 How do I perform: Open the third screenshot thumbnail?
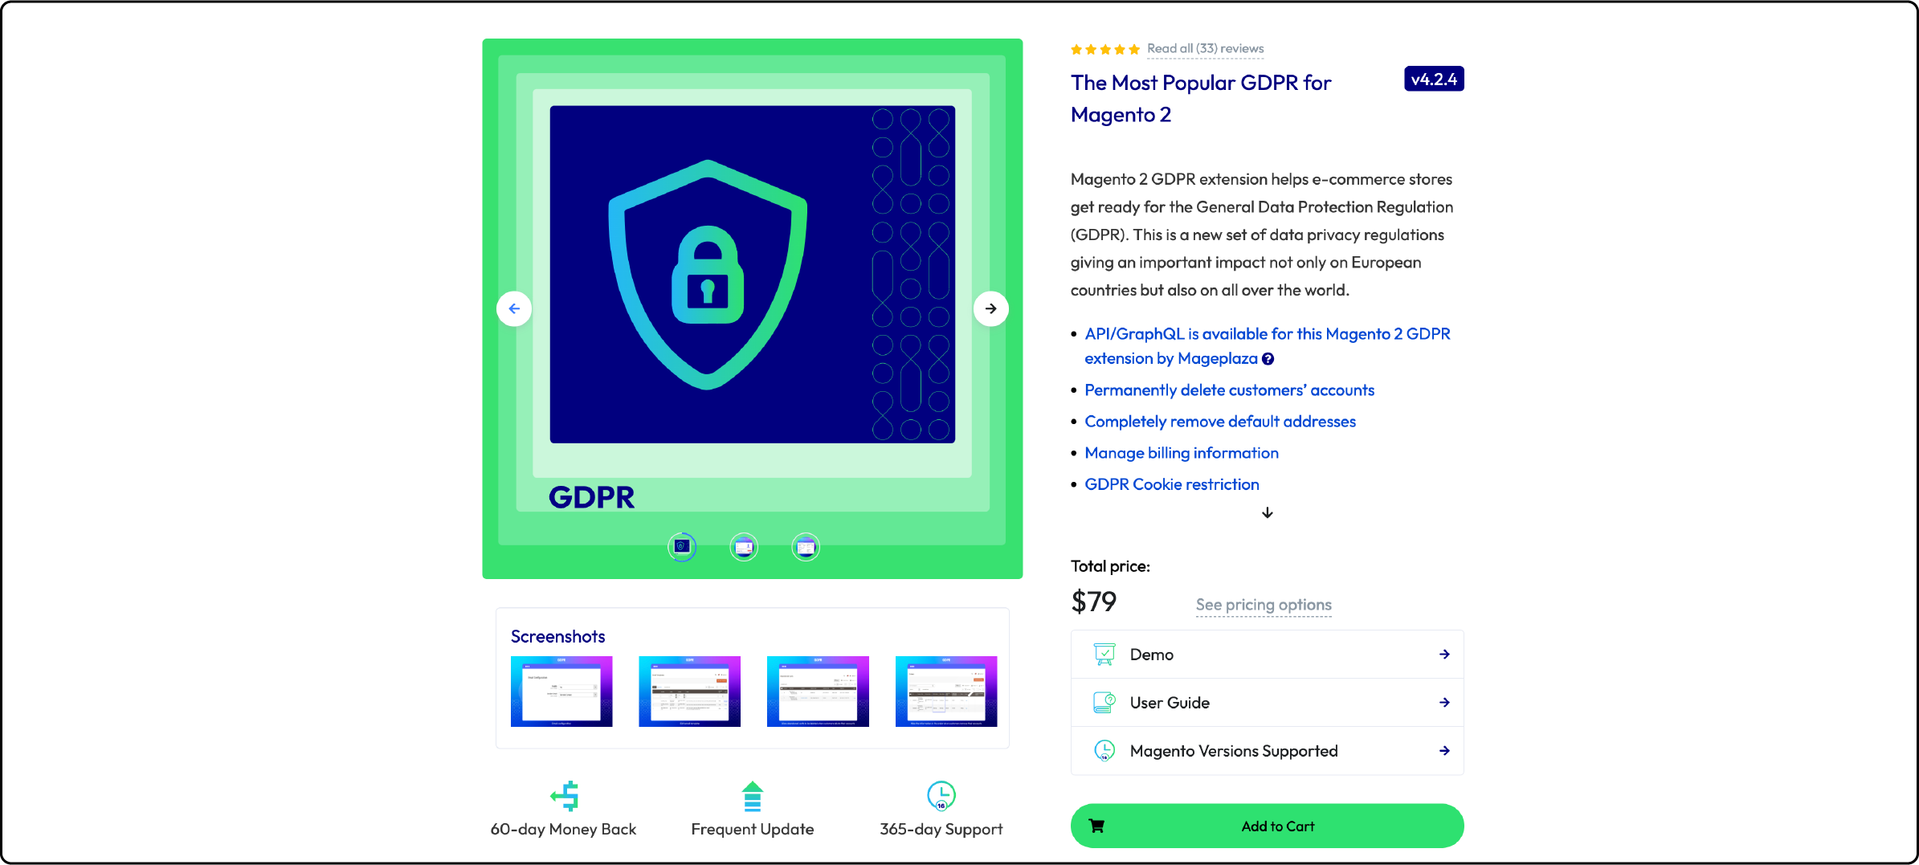point(818,692)
